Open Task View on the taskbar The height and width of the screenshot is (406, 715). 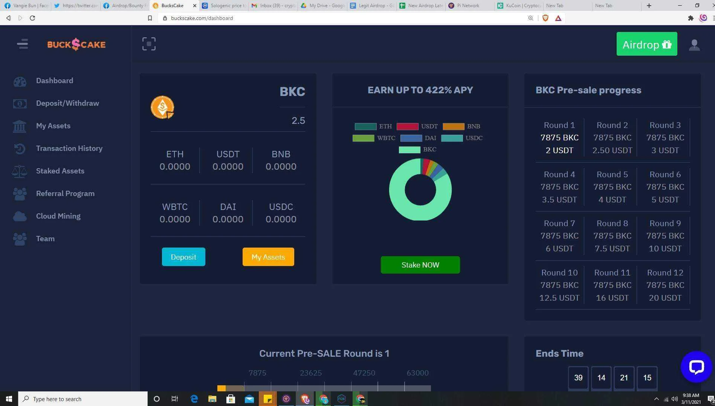click(175, 399)
